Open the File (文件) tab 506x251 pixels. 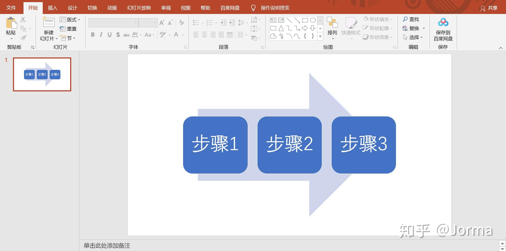[11, 8]
